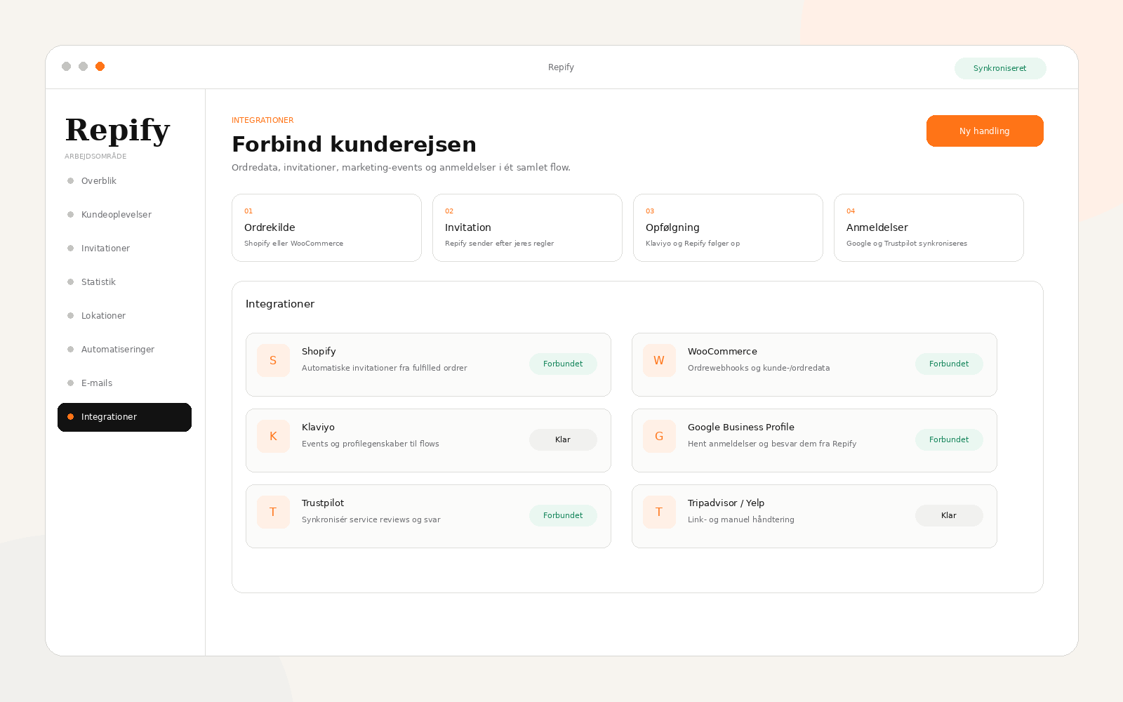Image resolution: width=1123 pixels, height=702 pixels.
Task: Open the Statistik section
Action: pos(124,282)
